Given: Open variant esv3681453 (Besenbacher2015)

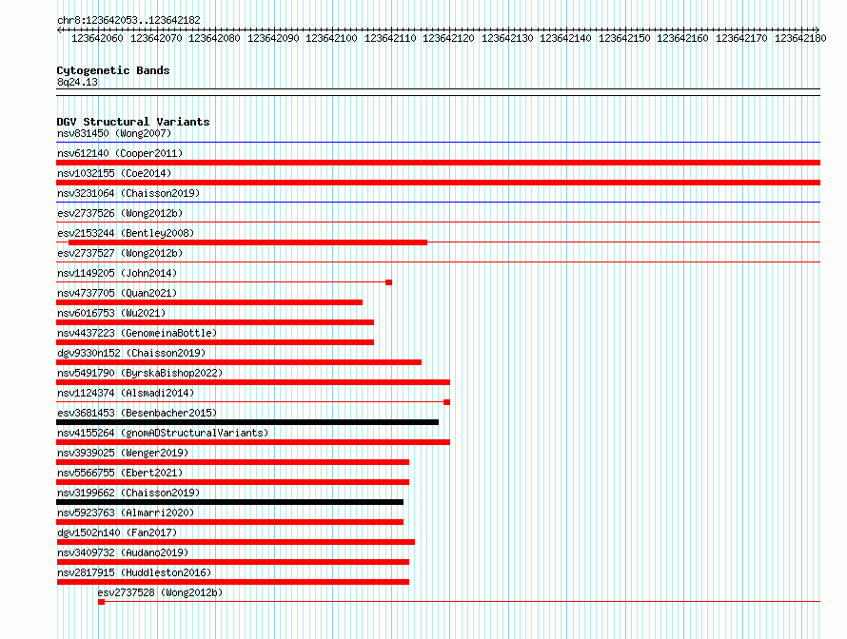Looking at the screenshot, I should [x=137, y=413].
